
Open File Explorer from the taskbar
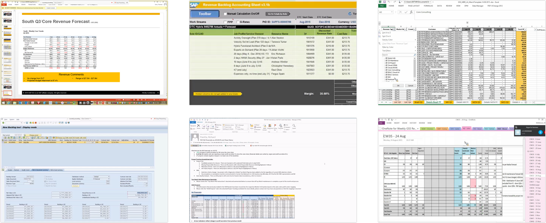point(15,103)
